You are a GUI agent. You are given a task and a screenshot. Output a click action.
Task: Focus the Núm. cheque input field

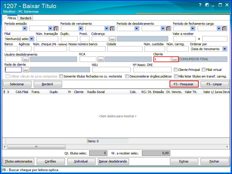(50, 49)
